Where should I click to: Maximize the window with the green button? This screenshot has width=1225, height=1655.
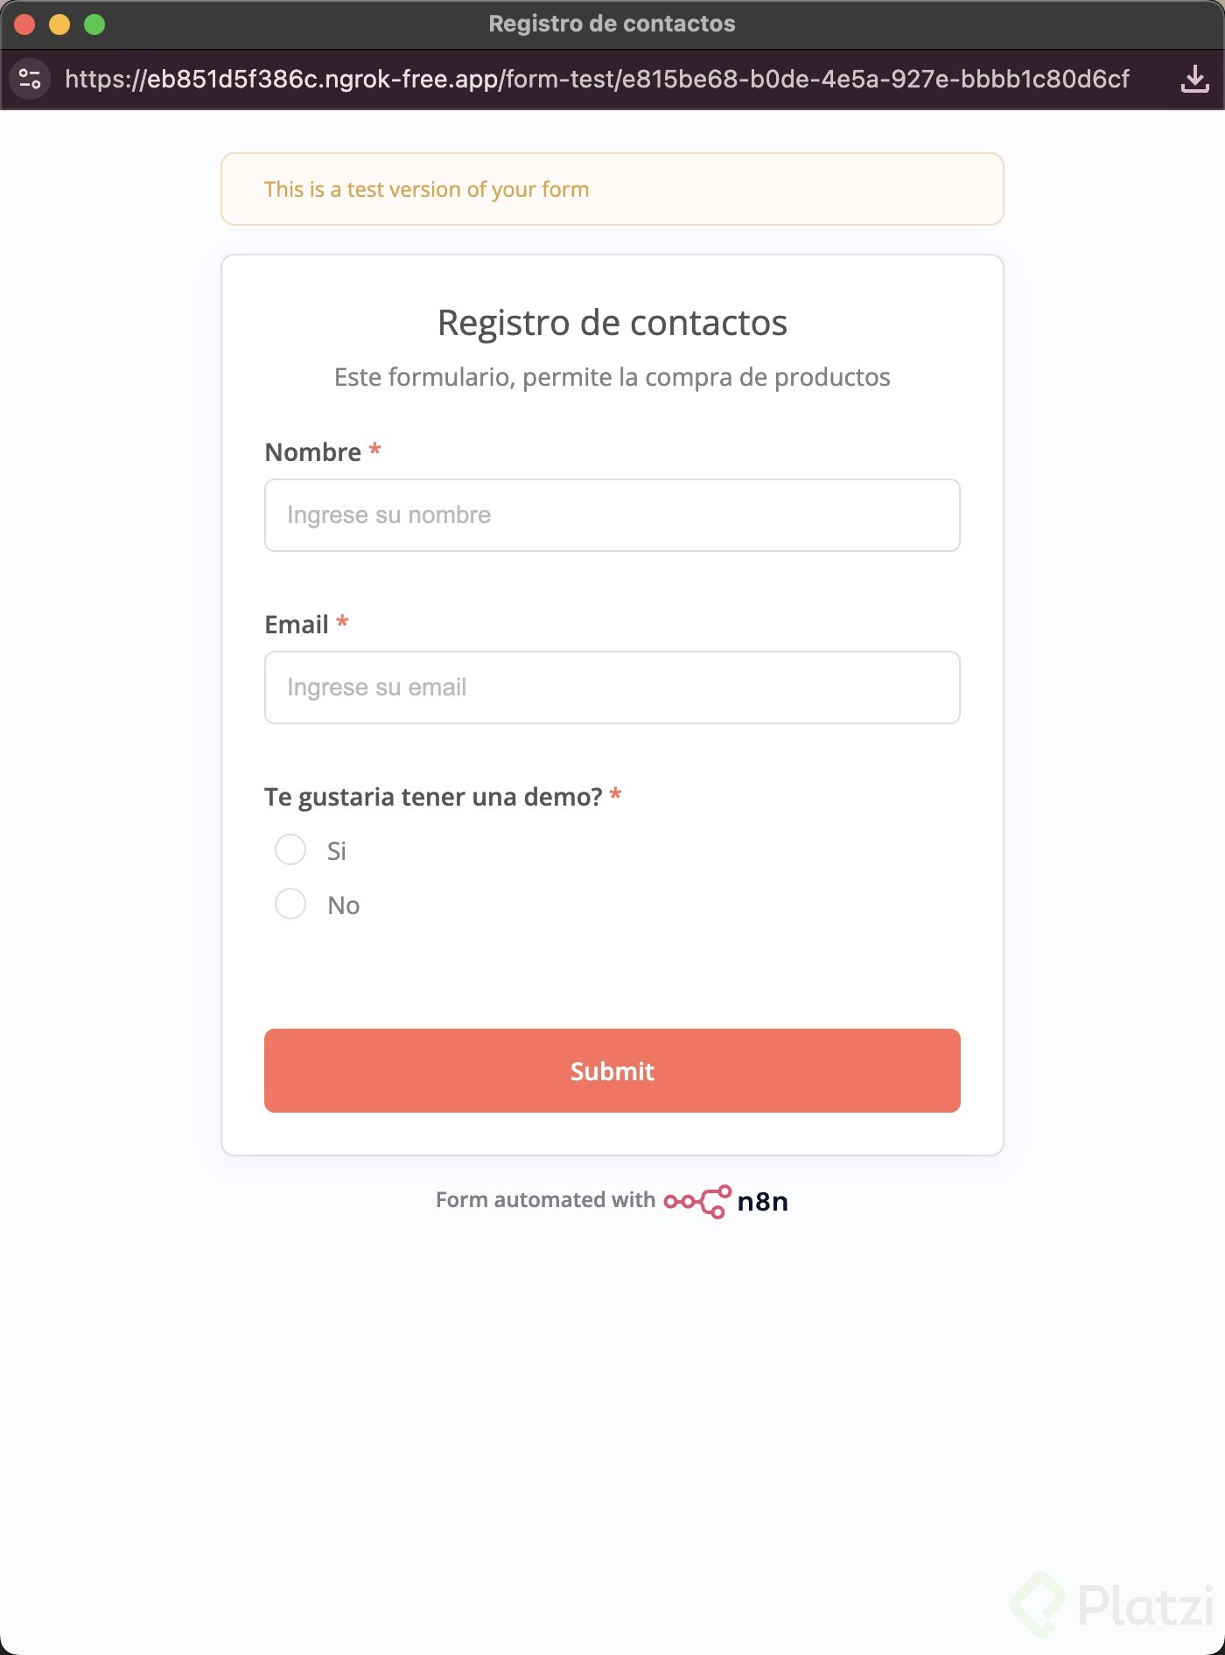pyautogui.click(x=94, y=24)
